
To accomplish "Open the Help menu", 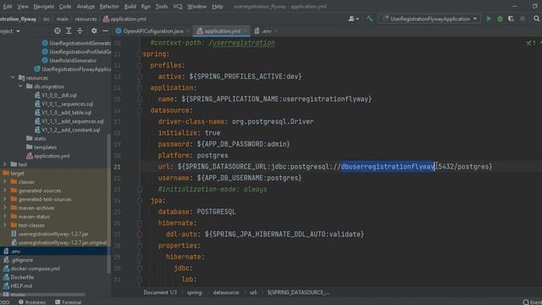I will pos(217,7).
